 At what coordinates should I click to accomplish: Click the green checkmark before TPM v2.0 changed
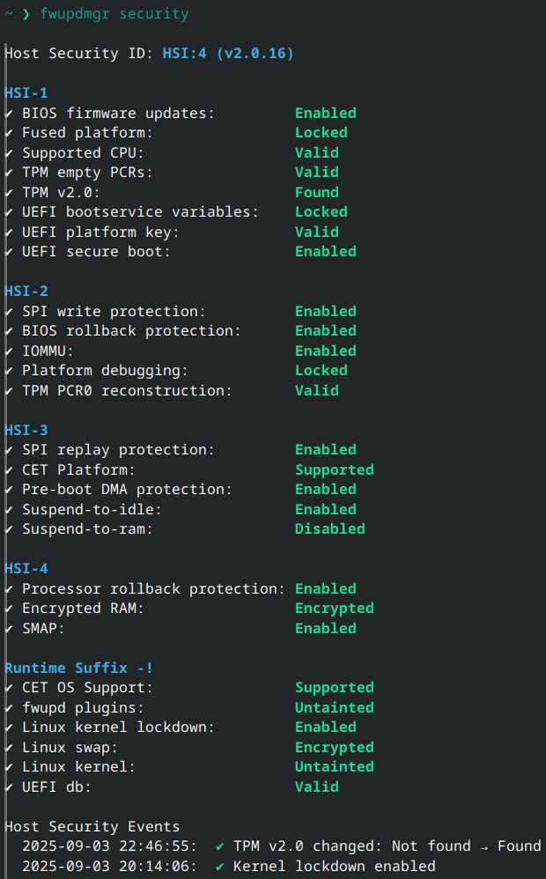(x=220, y=846)
